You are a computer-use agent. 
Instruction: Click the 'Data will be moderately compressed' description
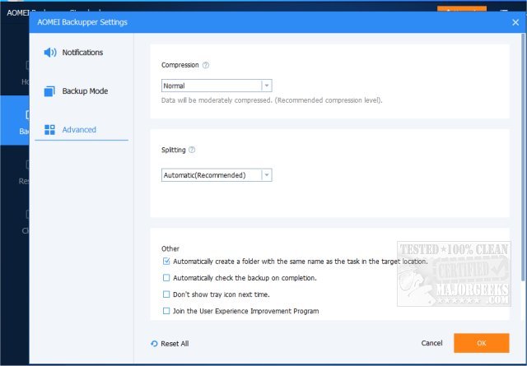(272, 100)
